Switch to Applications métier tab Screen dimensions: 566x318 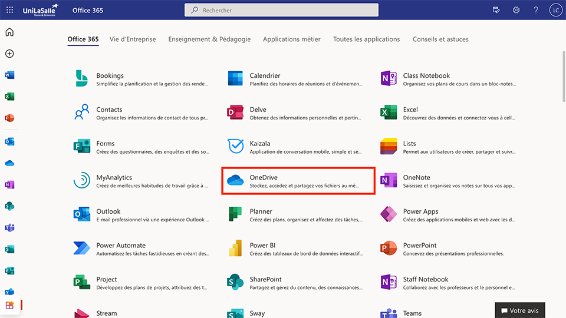tap(292, 39)
